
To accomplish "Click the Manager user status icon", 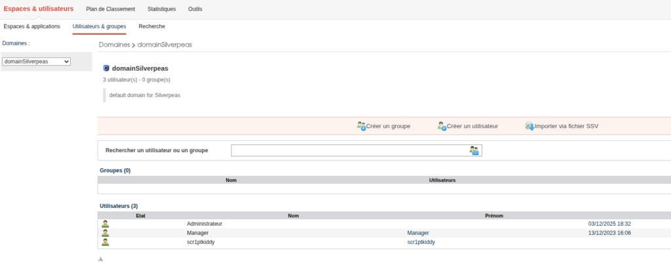I will tap(105, 233).
